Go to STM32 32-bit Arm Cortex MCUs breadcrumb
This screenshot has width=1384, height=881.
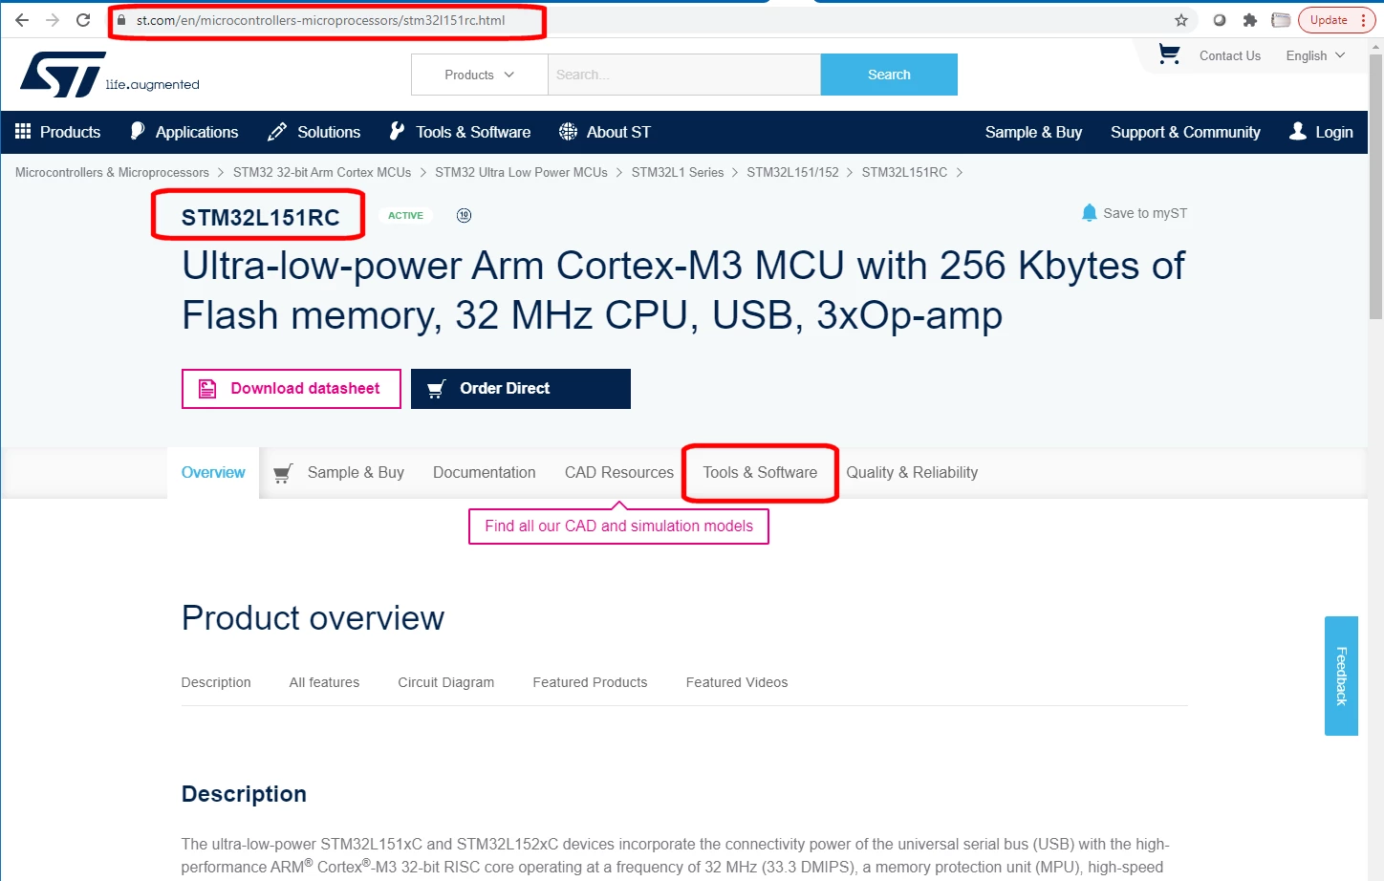tap(322, 172)
